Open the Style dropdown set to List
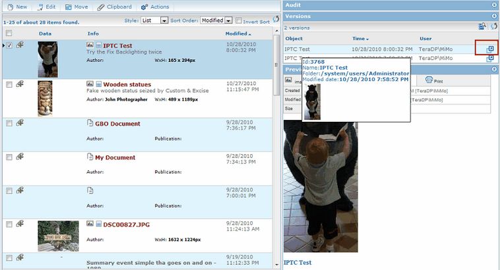 164,21
